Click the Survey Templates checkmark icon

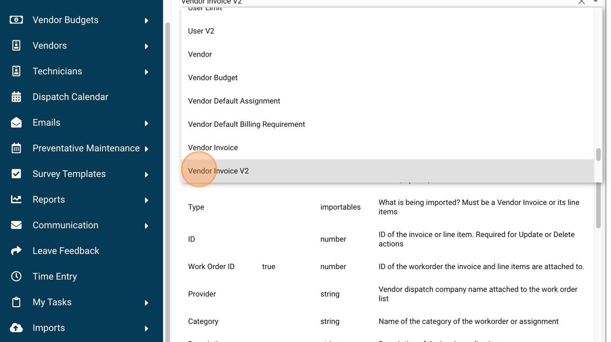point(16,174)
